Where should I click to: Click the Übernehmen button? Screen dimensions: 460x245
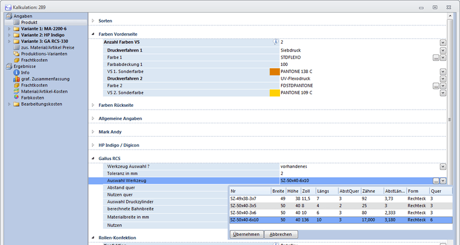tap(247, 234)
